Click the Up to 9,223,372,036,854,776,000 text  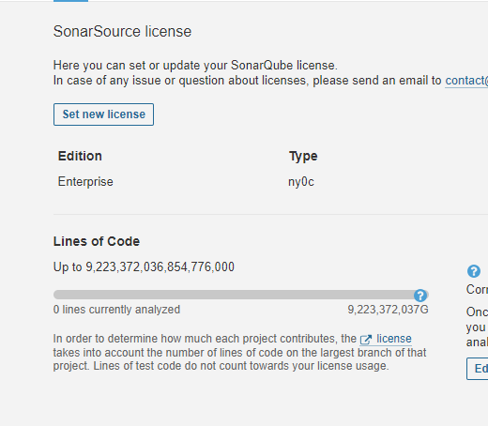(144, 267)
